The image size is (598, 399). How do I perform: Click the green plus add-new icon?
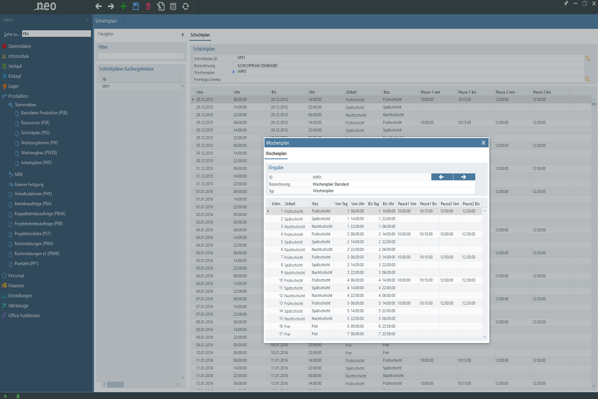123,6
